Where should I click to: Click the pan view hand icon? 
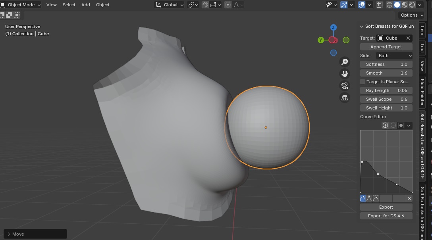point(345,74)
